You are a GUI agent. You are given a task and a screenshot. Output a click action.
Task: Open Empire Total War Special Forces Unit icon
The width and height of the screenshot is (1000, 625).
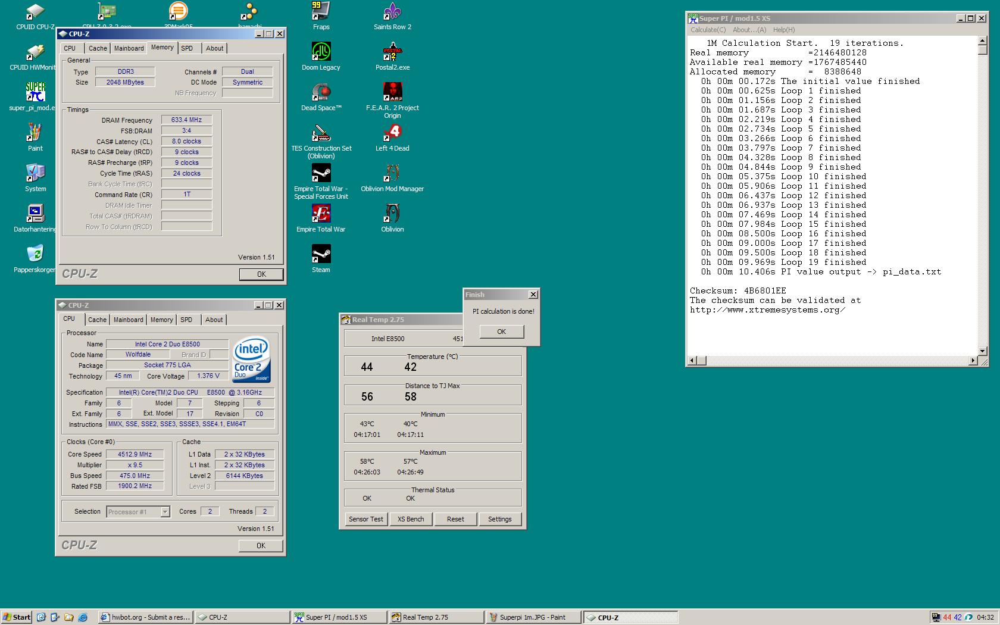coord(321,181)
